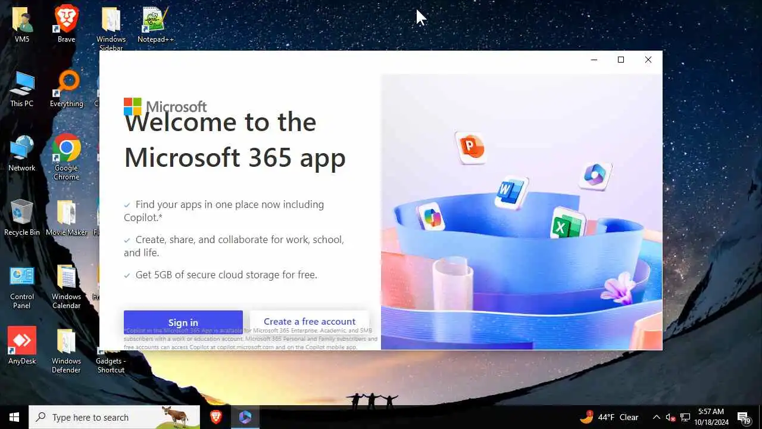Click "Create, share, and collaborate" text
The height and width of the screenshot is (429, 762).
coord(234,246)
